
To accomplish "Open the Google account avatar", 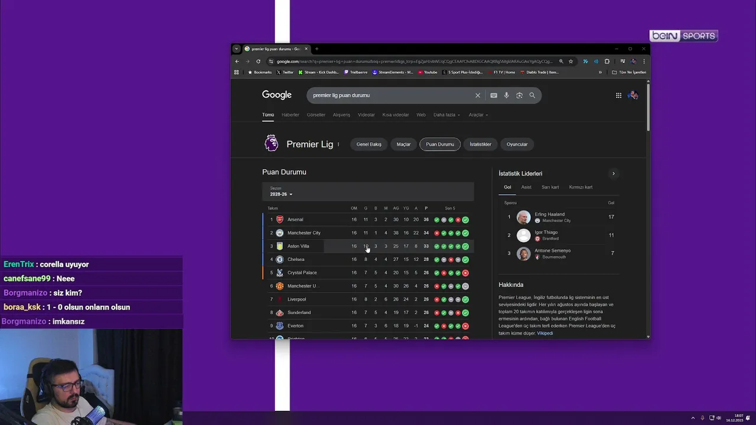I will pos(633,95).
